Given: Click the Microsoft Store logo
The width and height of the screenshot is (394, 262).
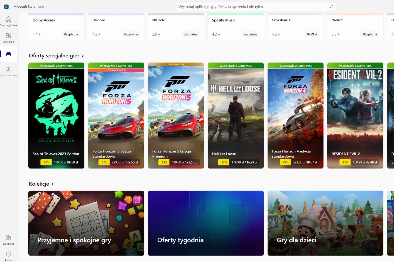Looking at the screenshot, I should coord(6,6).
